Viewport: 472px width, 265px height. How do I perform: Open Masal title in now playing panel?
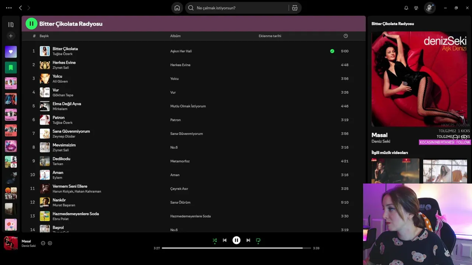coord(379,135)
